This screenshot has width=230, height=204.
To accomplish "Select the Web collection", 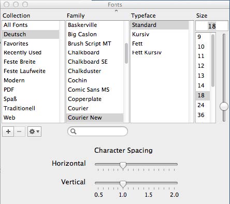I will [x=31, y=118].
